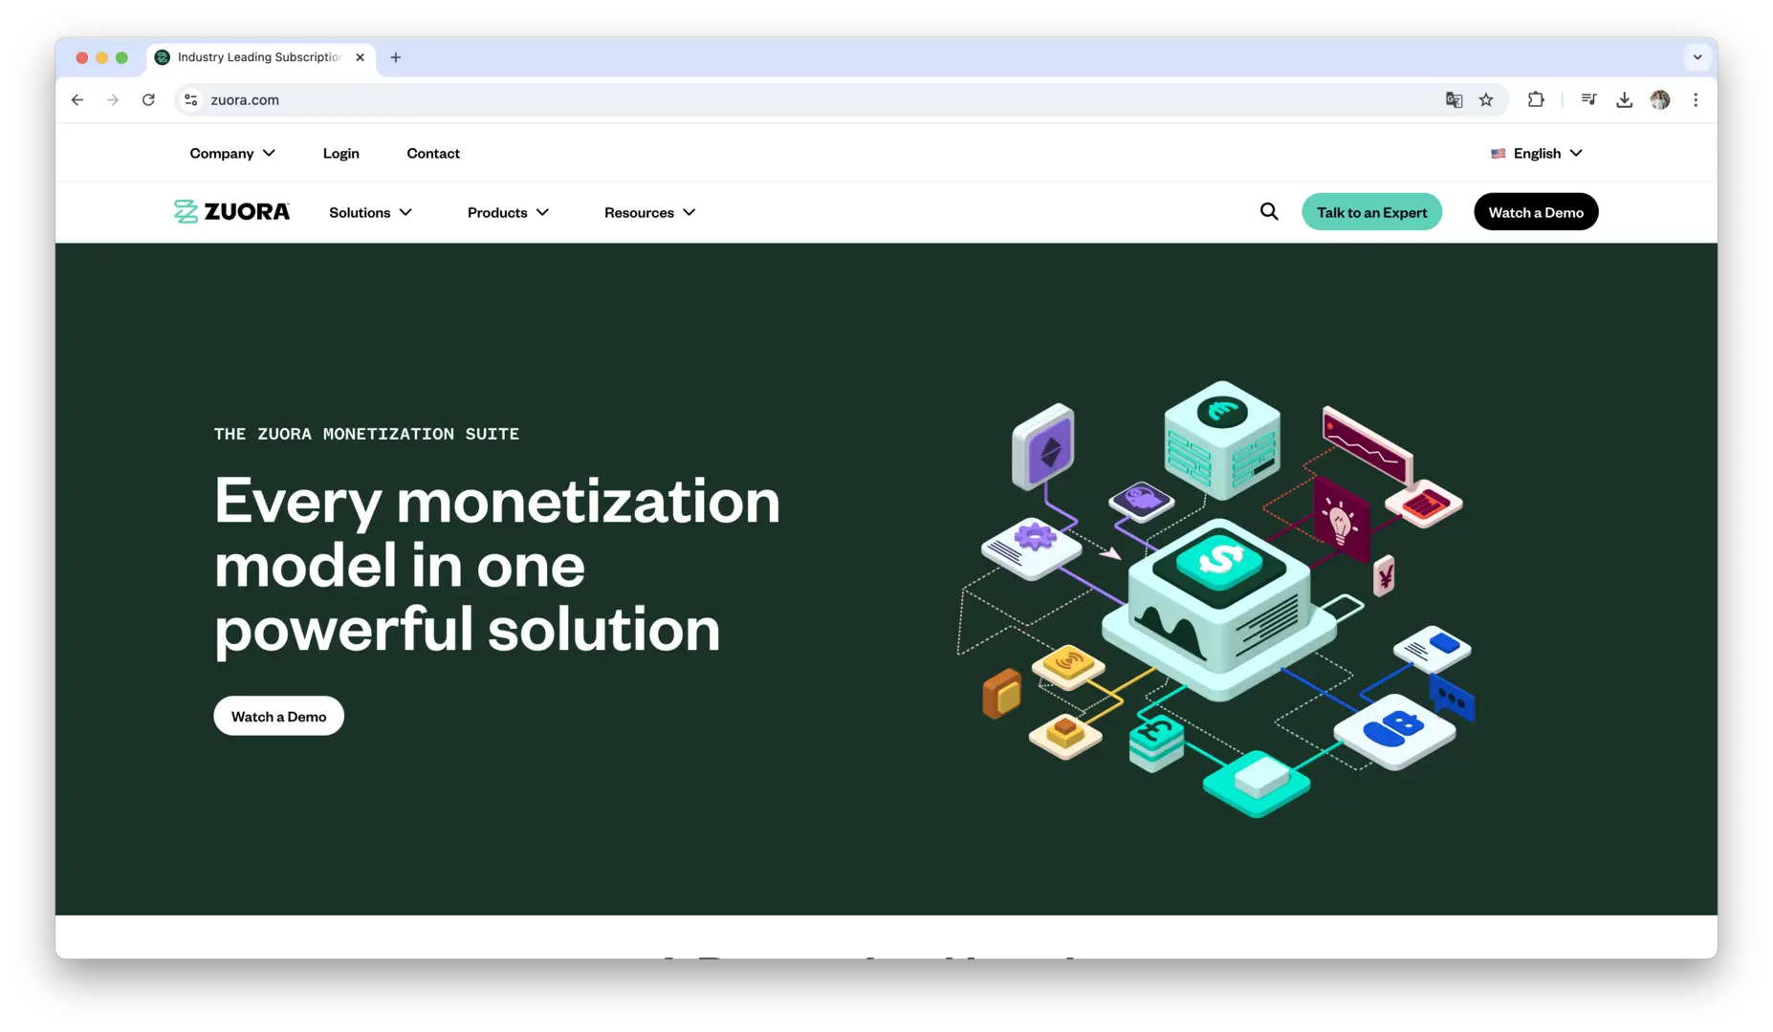This screenshot has height=1032, width=1773.
Task: Bookmark this page with the star icon
Action: pyautogui.click(x=1486, y=99)
